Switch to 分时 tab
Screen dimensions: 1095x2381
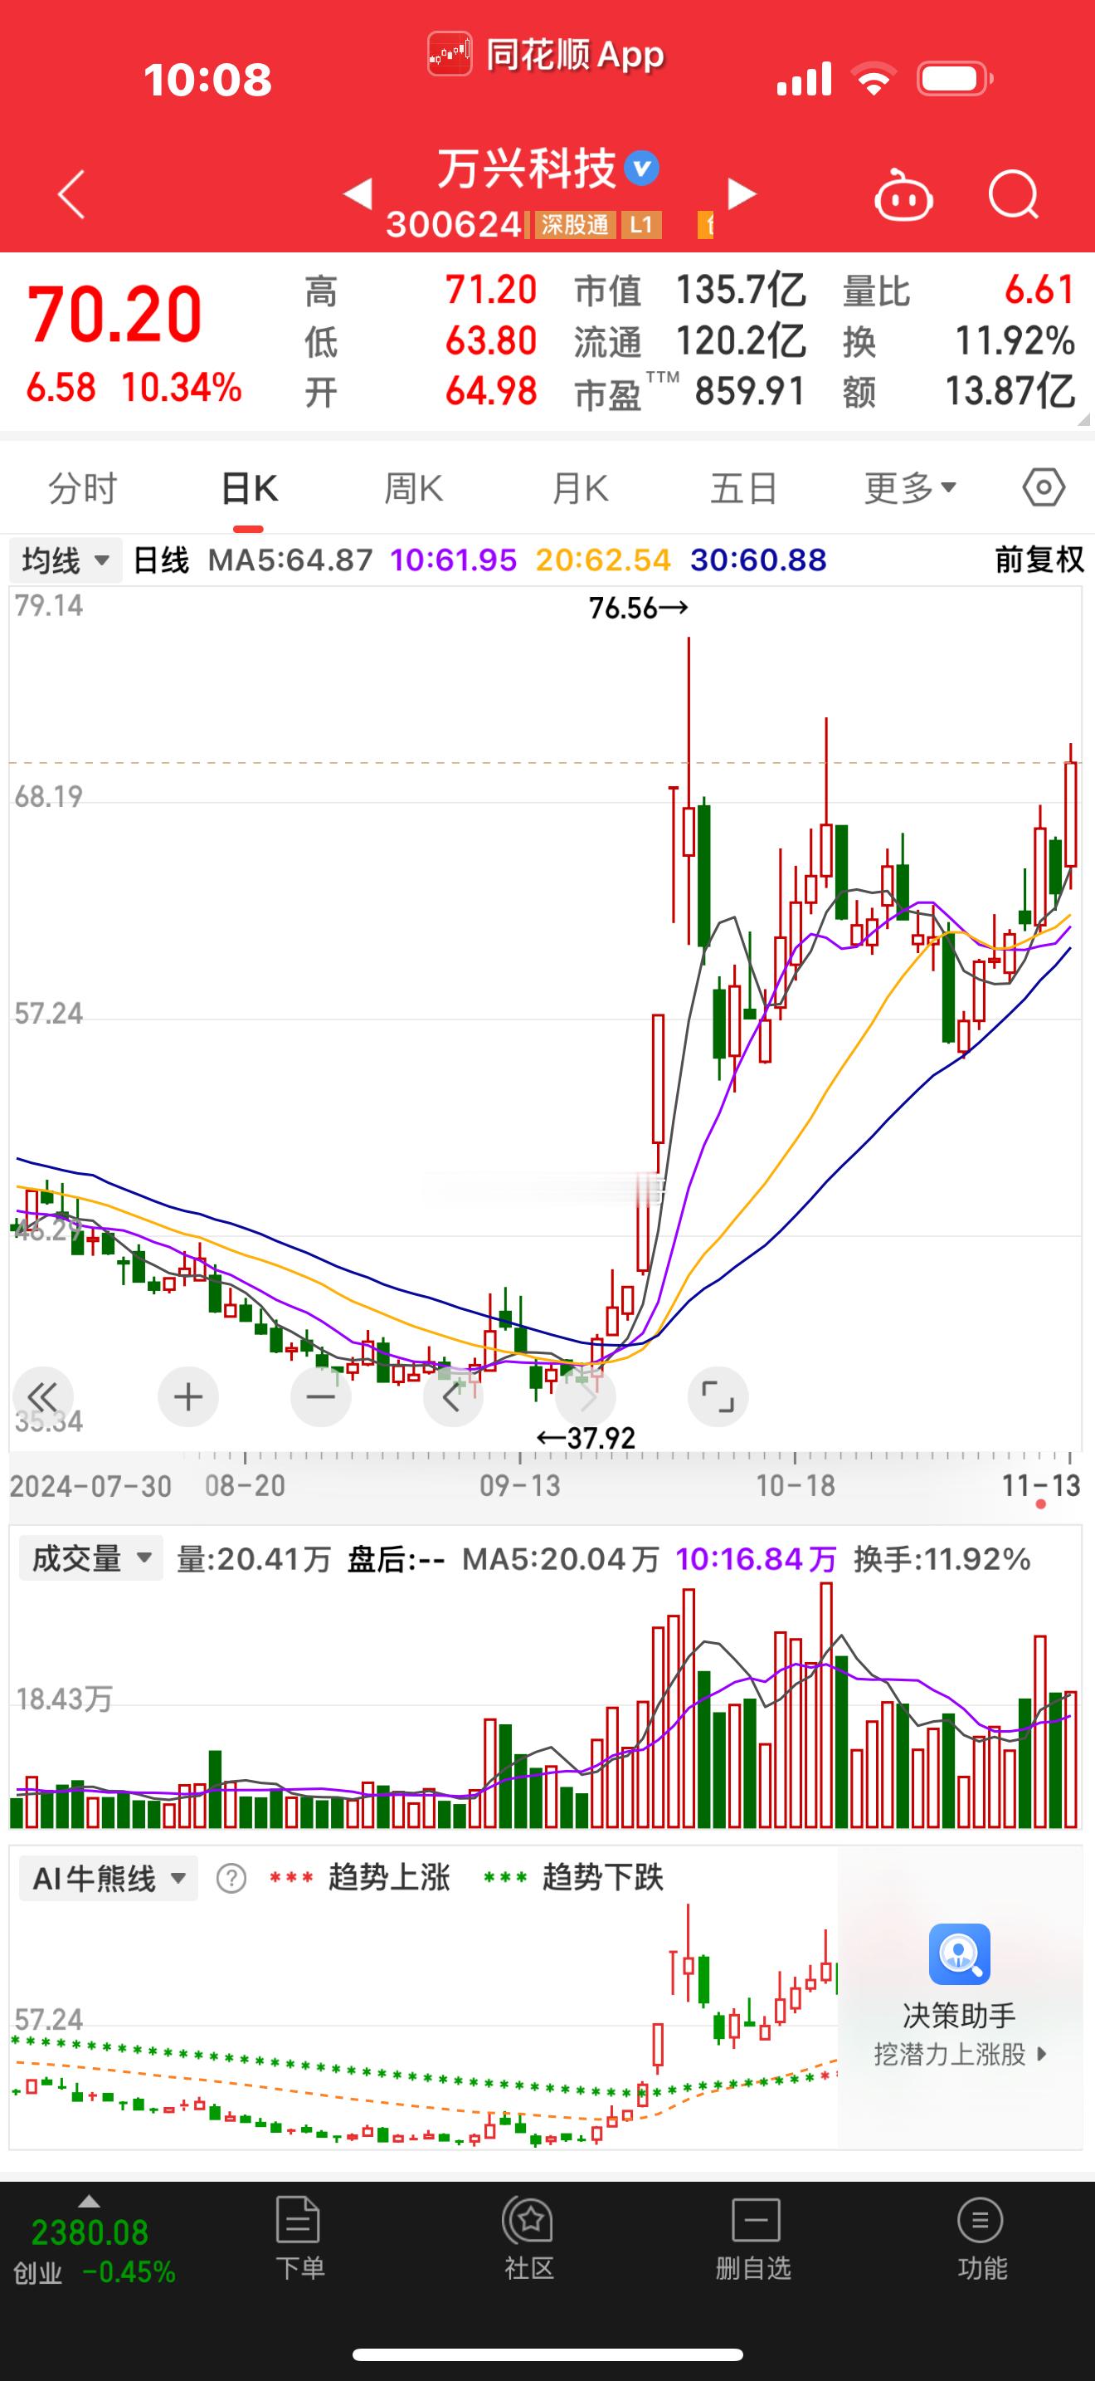pos(82,488)
